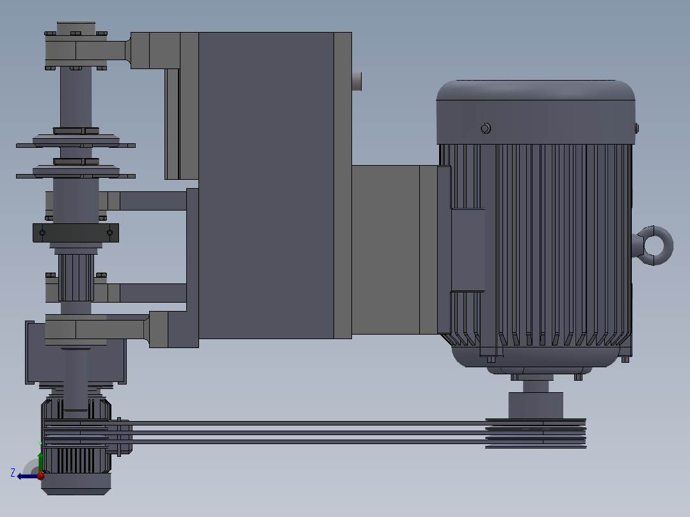Select the round plug on the motor fan cover
The height and width of the screenshot is (517, 690).
coord(486,129)
